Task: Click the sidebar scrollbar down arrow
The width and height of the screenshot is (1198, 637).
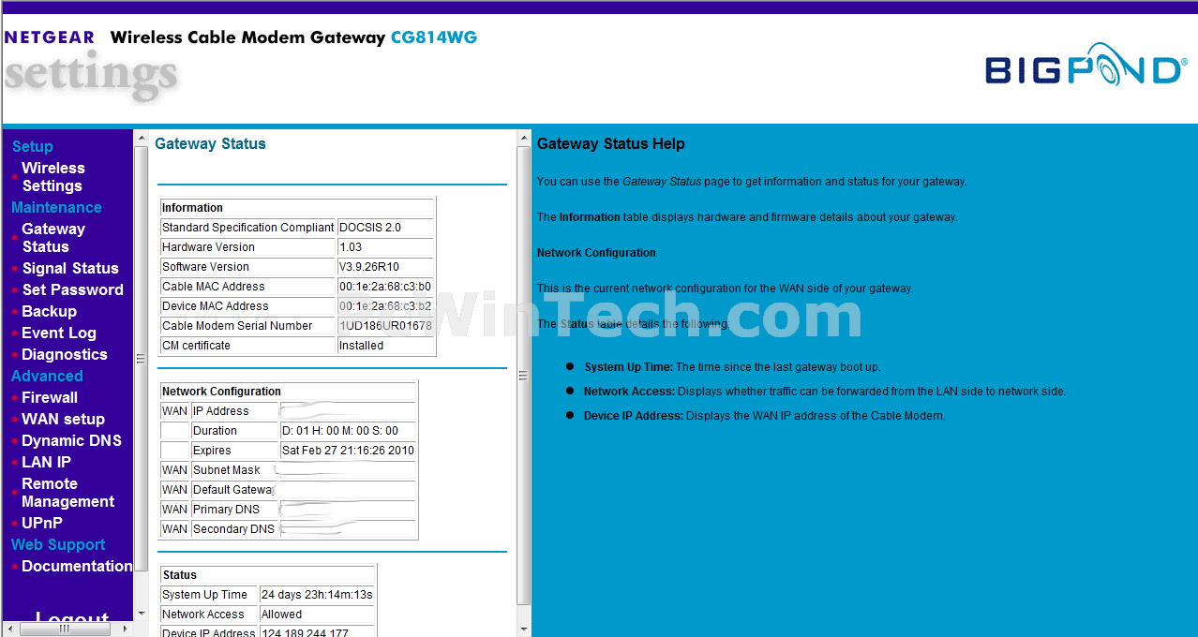Action: coord(142,614)
